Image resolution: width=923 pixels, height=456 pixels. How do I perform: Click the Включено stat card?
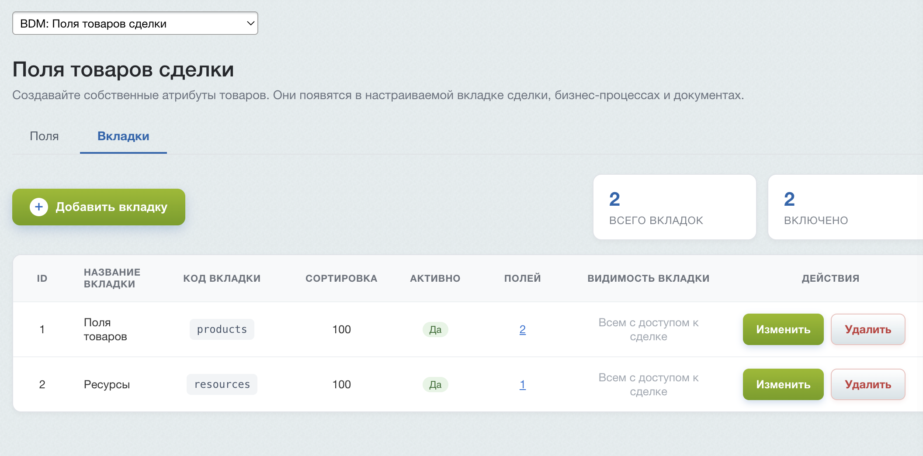[846, 207]
